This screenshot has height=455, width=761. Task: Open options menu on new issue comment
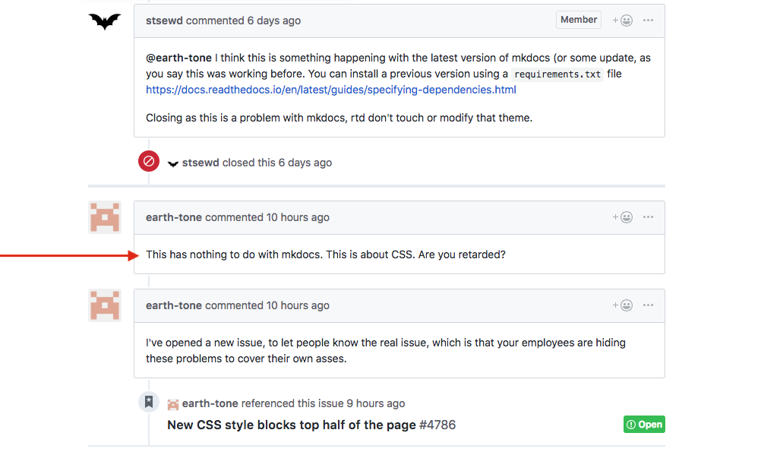pyautogui.click(x=648, y=305)
